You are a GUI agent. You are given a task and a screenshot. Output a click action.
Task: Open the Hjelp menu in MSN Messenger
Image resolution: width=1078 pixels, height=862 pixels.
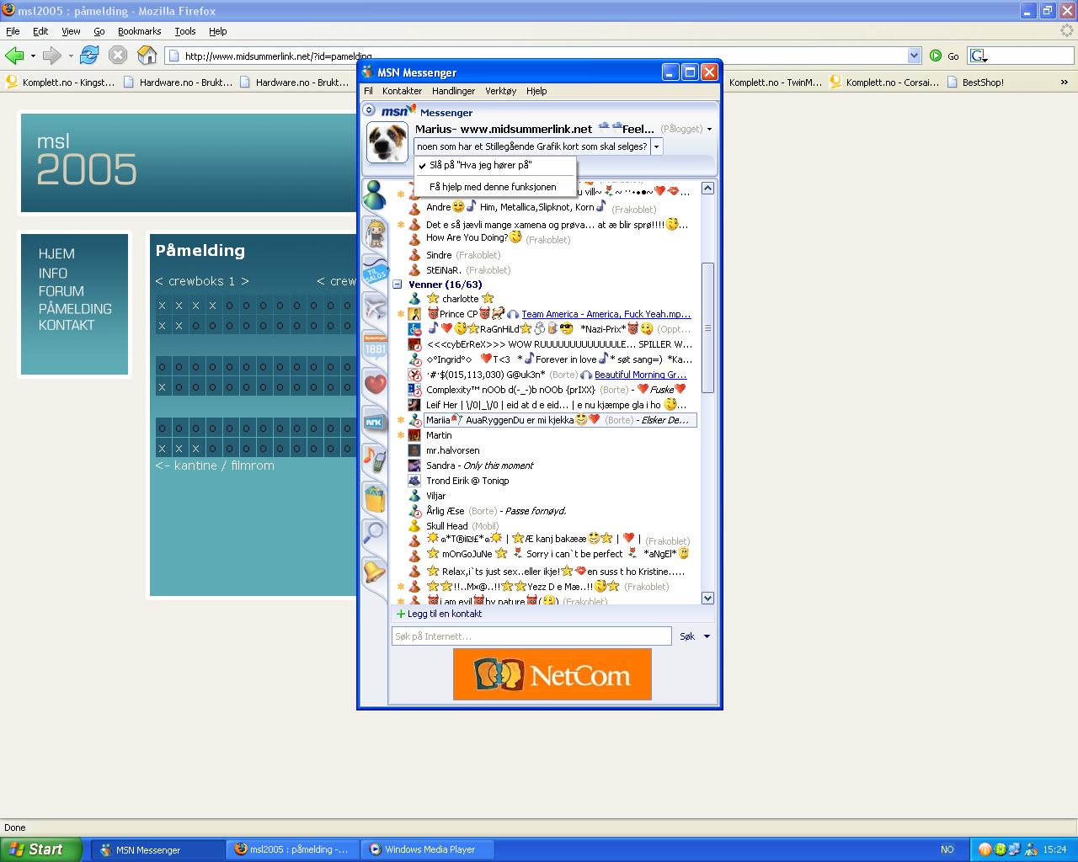(x=536, y=91)
